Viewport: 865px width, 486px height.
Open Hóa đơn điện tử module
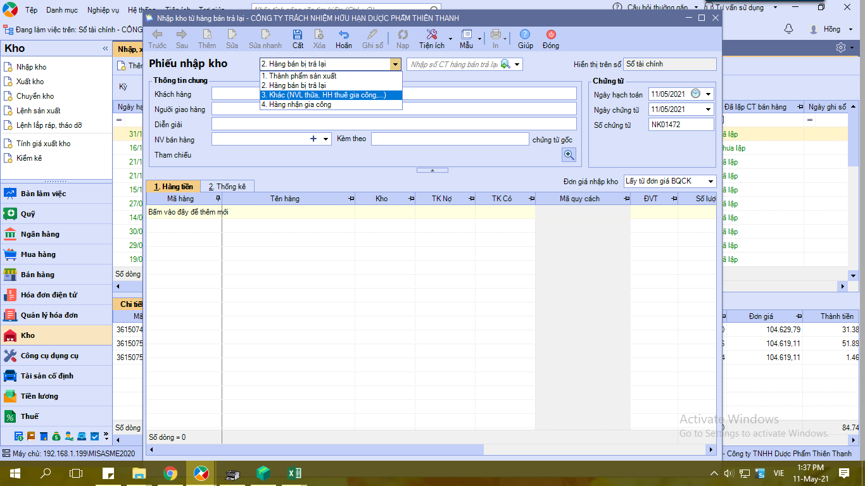(56, 295)
